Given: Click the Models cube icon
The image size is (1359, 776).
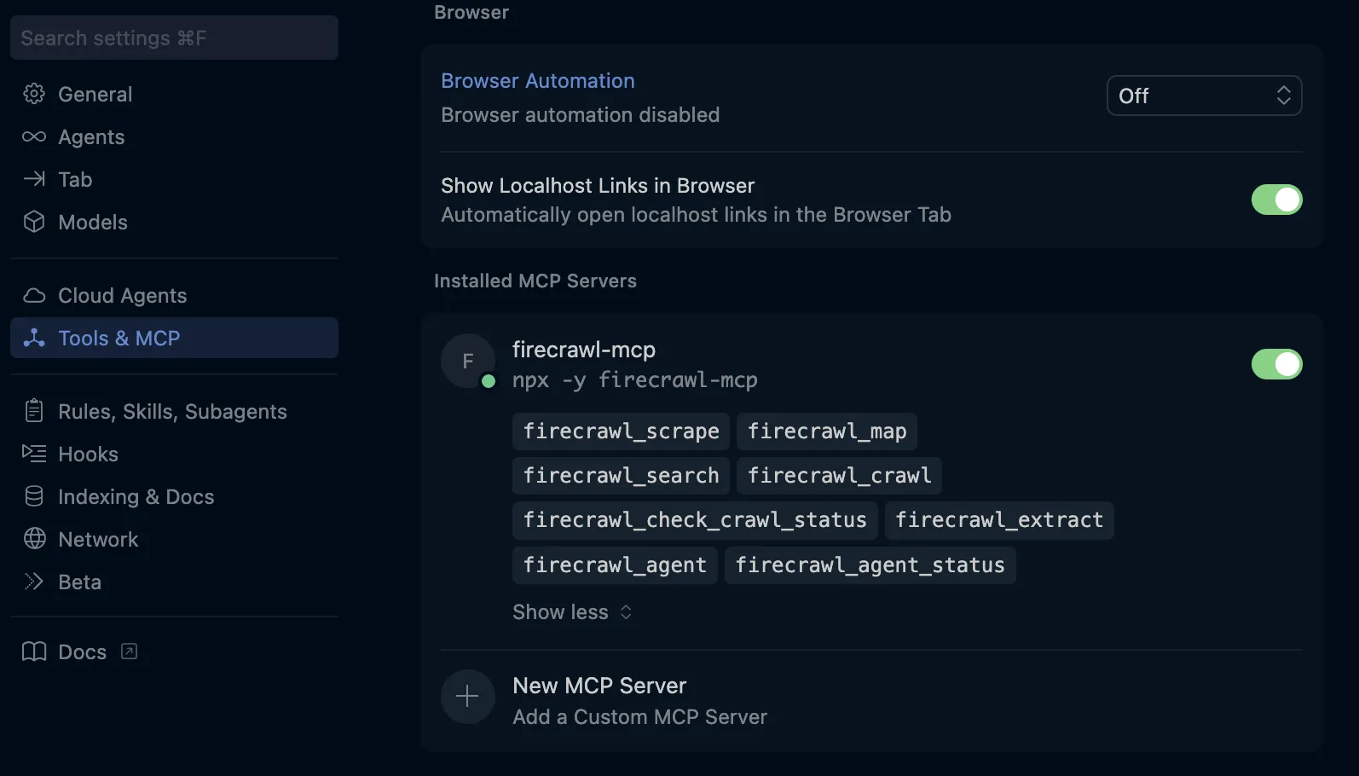Looking at the screenshot, I should (34, 222).
